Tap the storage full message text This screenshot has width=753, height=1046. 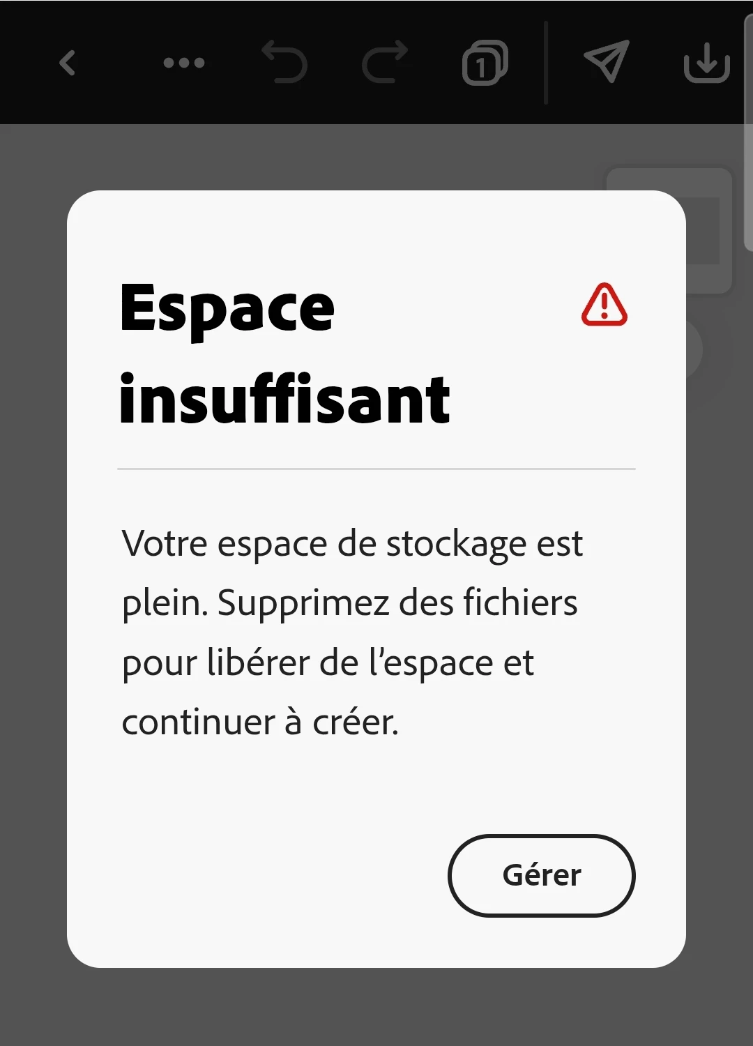[352, 632]
